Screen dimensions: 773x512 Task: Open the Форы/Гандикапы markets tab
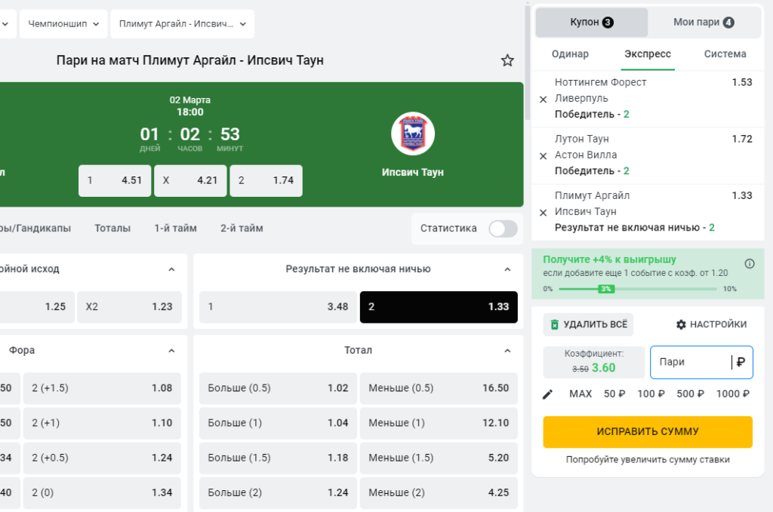click(35, 228)
